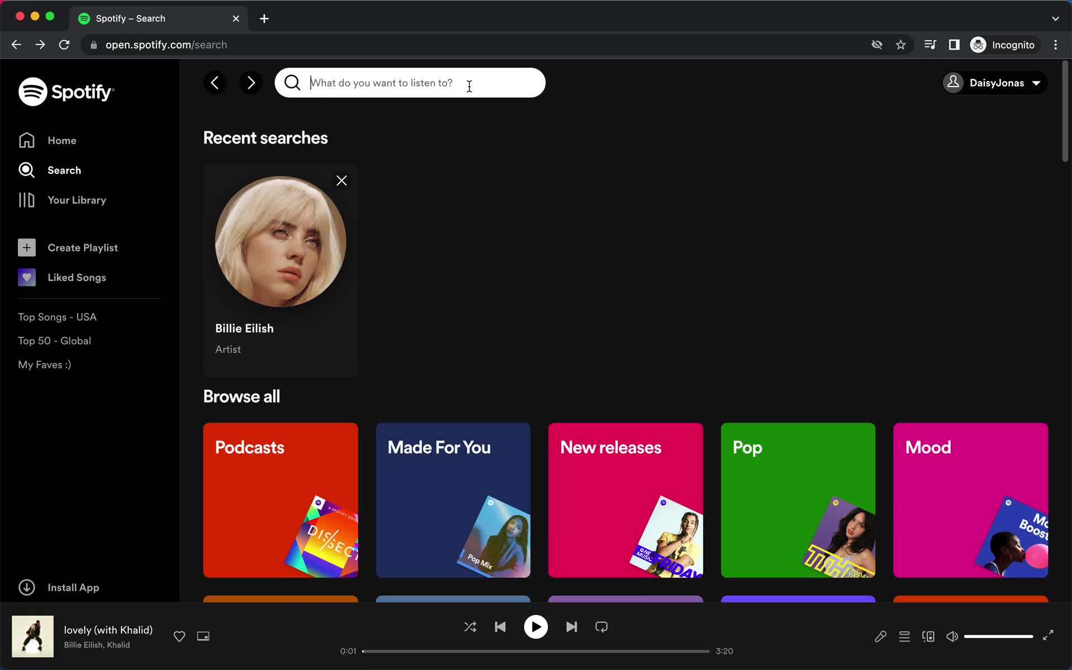Start playback with the play button

pos(535,626)
